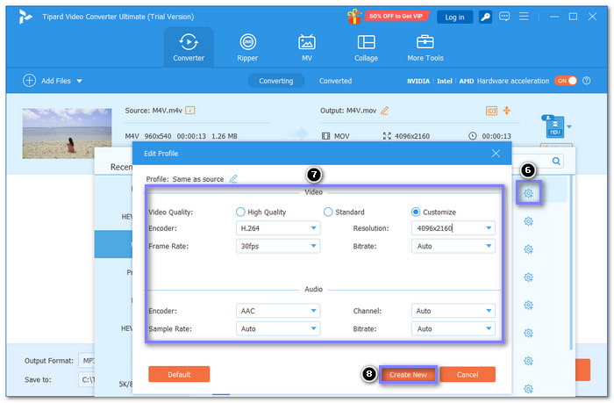This screenshot has width=614, height=403.
Task: Open the register key icon
Action: point(485,17)
